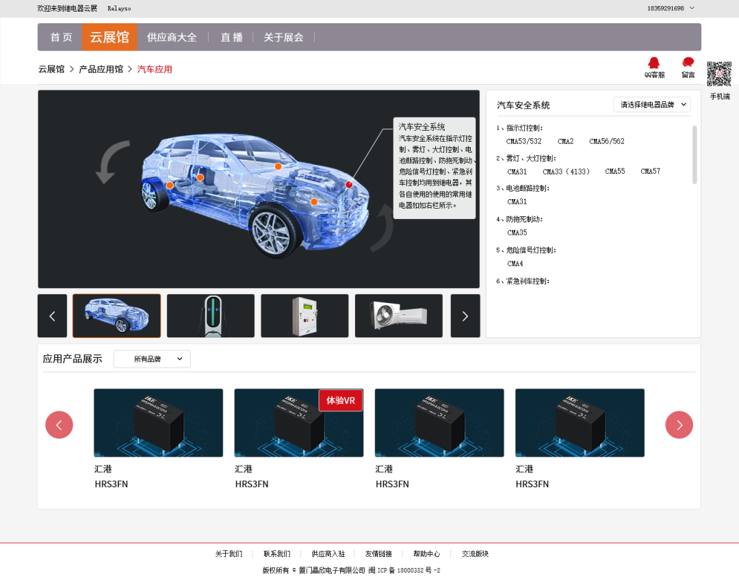The width and height of the screenshot is (739, 583).
Task: Click previous arrow in thumbnail strip
Action: coord(53,315)
